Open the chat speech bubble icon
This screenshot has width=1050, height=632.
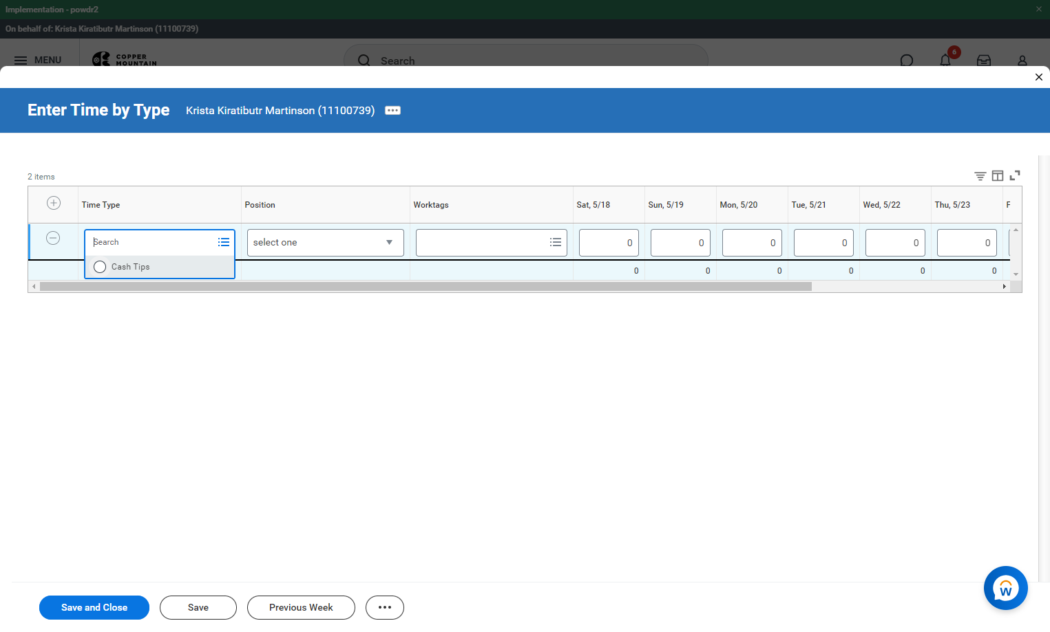tap(907, 61)
